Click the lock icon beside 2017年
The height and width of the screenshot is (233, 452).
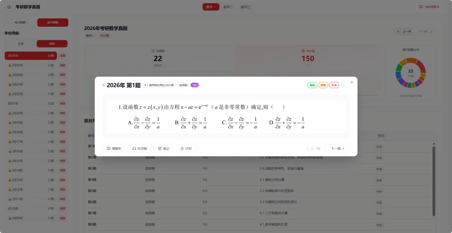[x=10, y=142]
